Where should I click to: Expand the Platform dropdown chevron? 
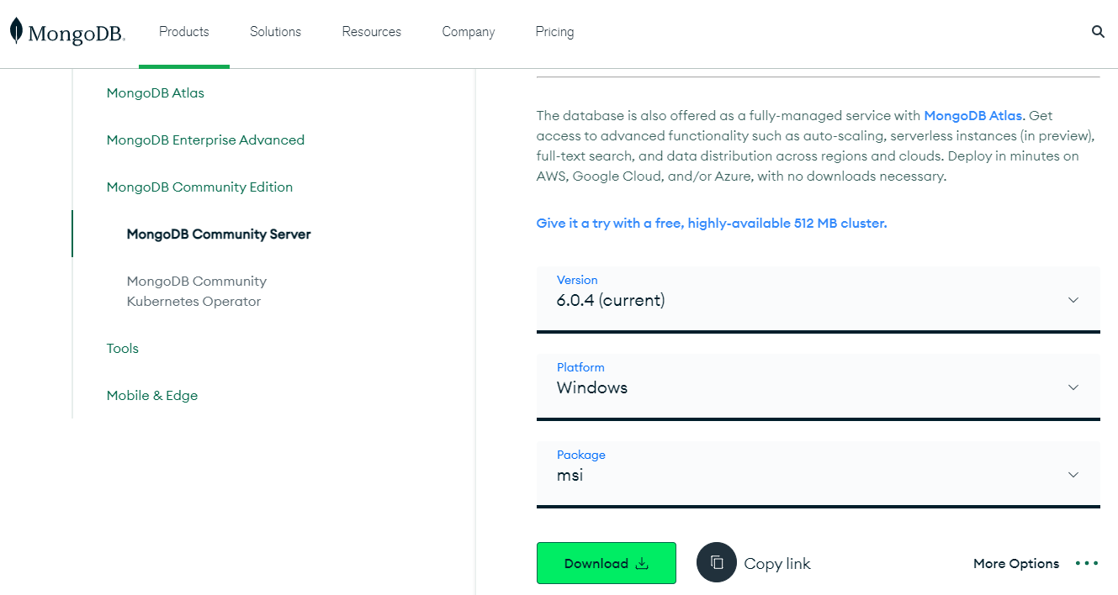point(1073,387)
